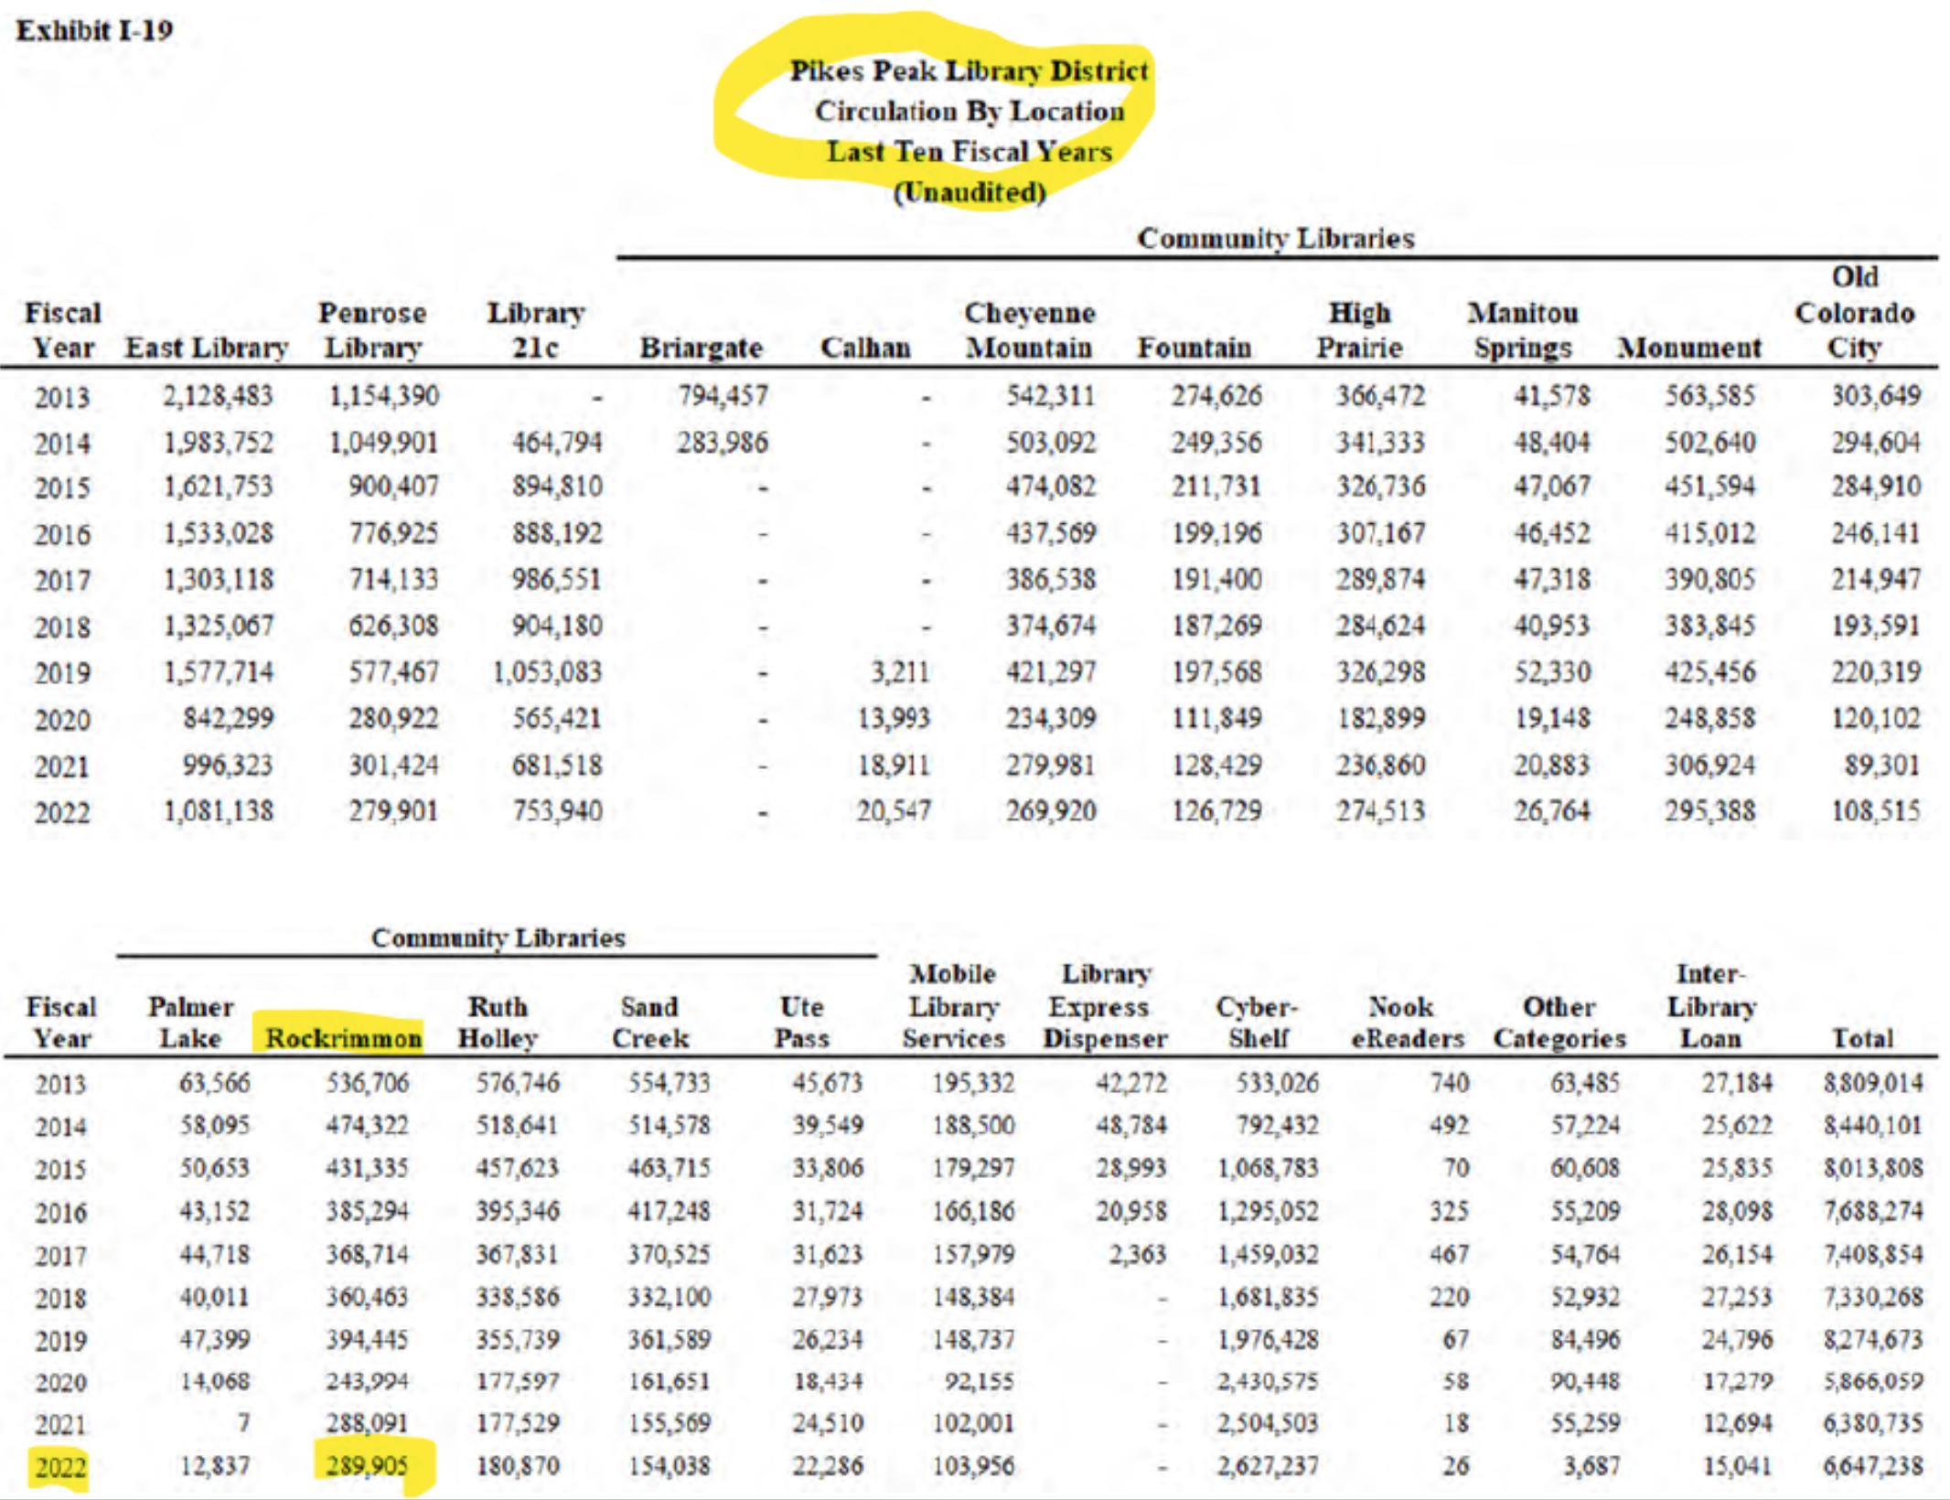The height and width of the screenshot is (1500, 1950).
Task: Click the 'East Library' column header
Action: point(207,348)
